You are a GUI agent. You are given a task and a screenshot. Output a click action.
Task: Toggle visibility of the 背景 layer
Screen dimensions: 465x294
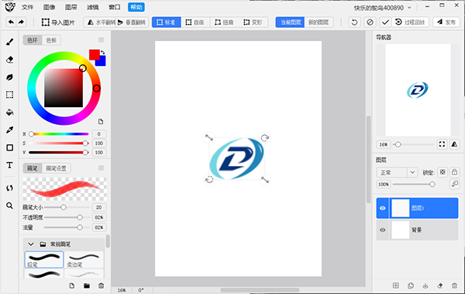[383, 230]
